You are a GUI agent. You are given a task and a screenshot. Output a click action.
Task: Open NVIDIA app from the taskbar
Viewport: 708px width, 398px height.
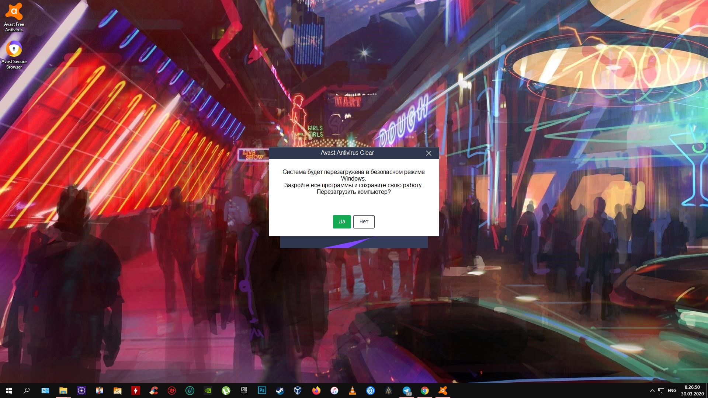pyautogui.click(x=208, y=391)
